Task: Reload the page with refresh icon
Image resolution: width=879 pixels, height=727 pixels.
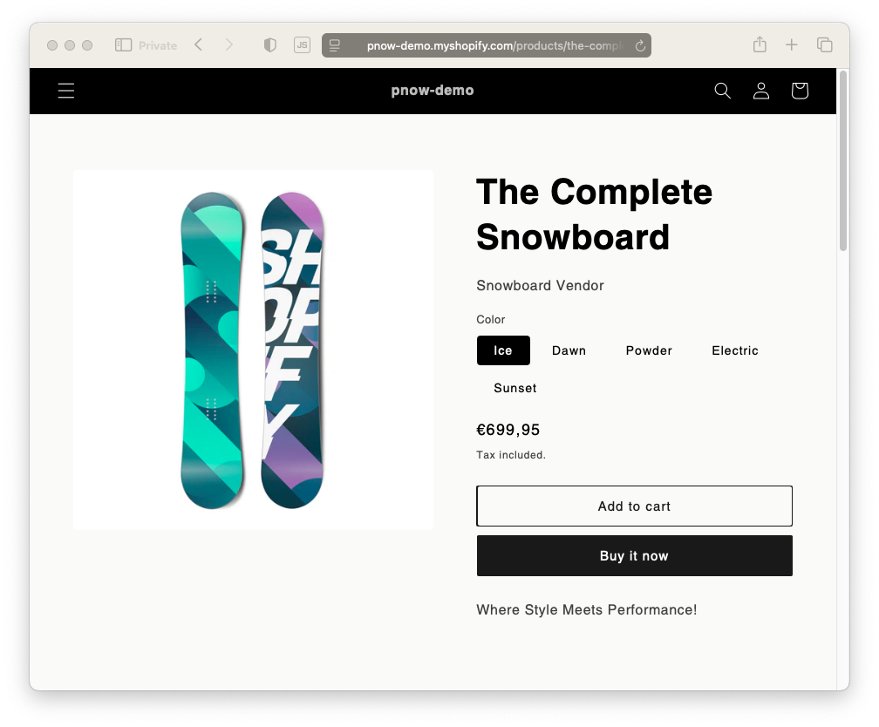Action: click(640, 46)
